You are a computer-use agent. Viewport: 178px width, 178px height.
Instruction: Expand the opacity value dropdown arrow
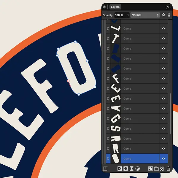tap(128, 15)
